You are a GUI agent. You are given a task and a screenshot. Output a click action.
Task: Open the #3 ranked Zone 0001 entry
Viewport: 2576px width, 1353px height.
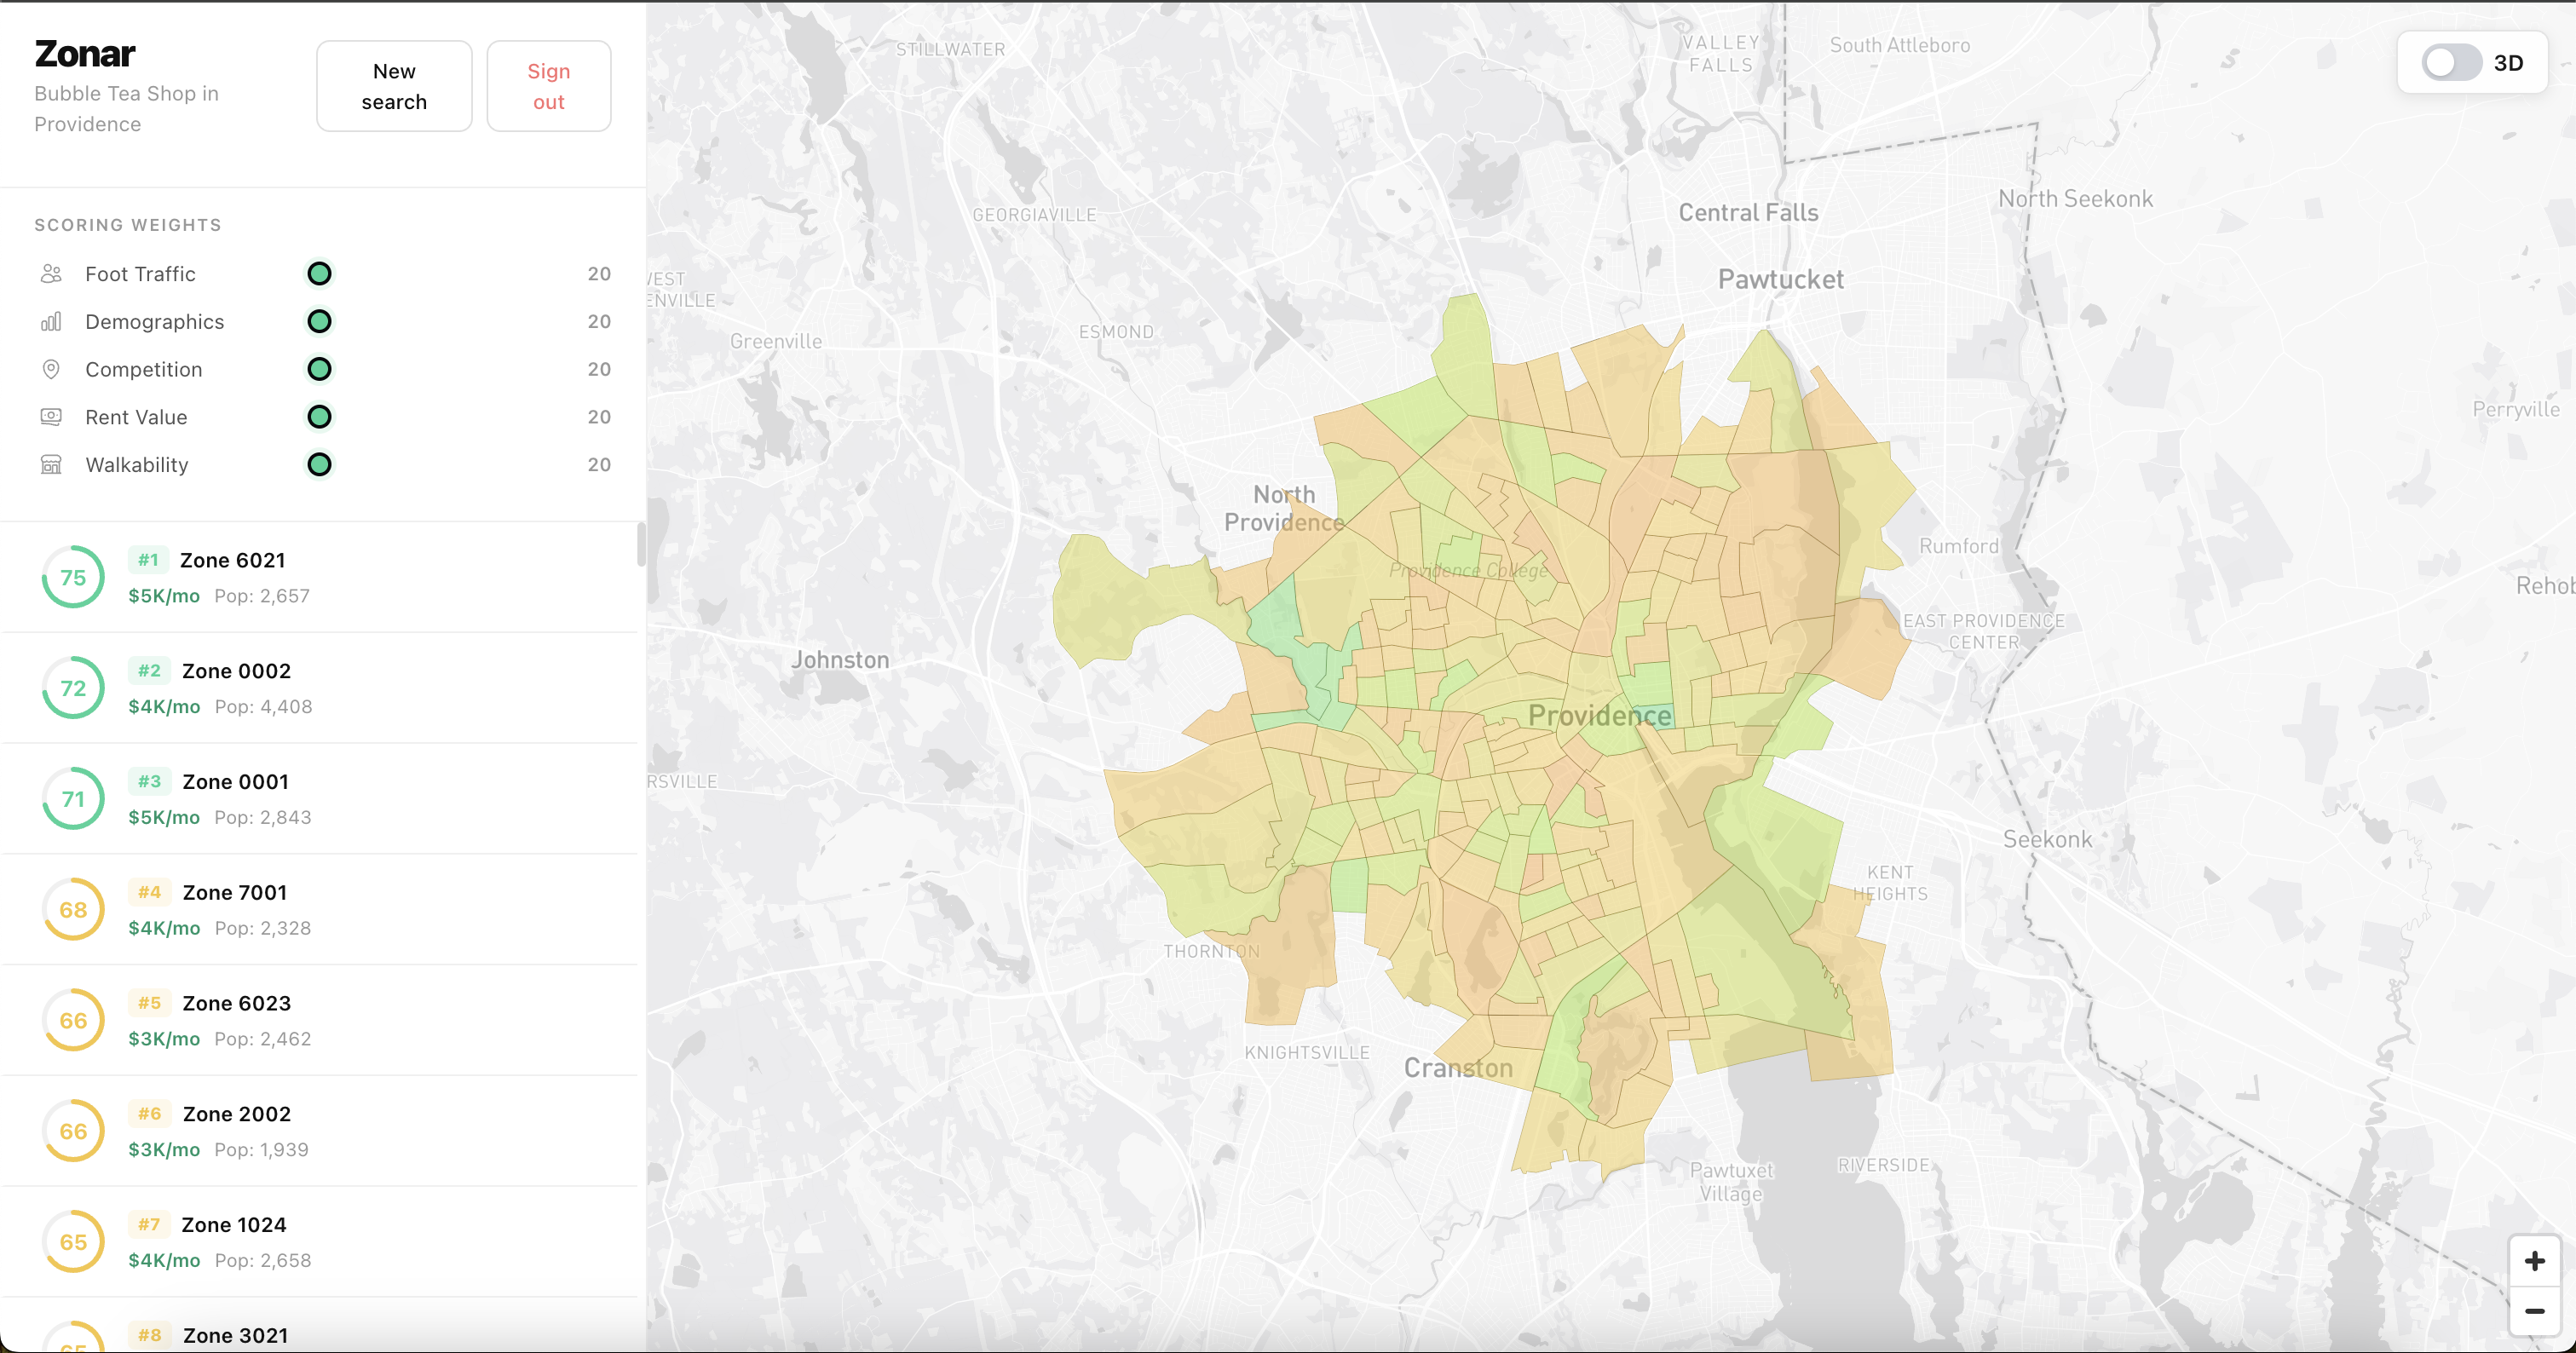(236, 782)
